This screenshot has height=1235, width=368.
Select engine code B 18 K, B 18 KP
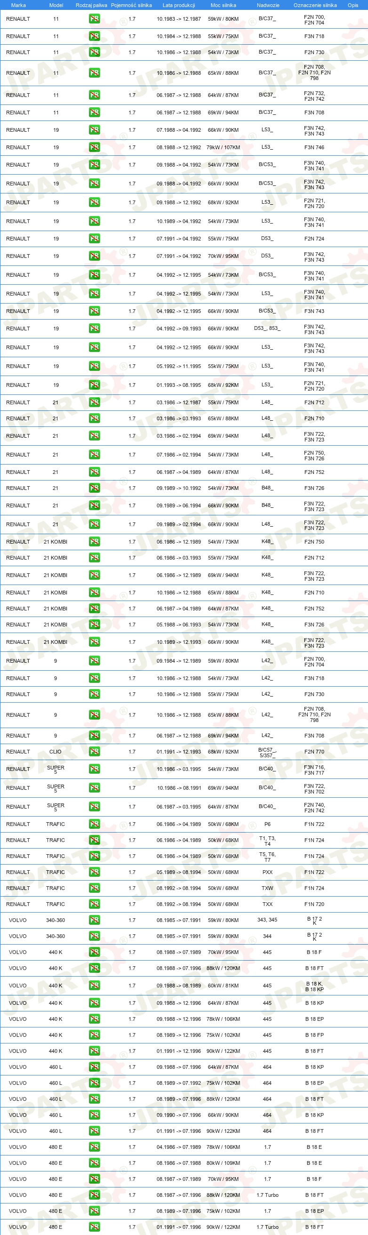point(314,986)
